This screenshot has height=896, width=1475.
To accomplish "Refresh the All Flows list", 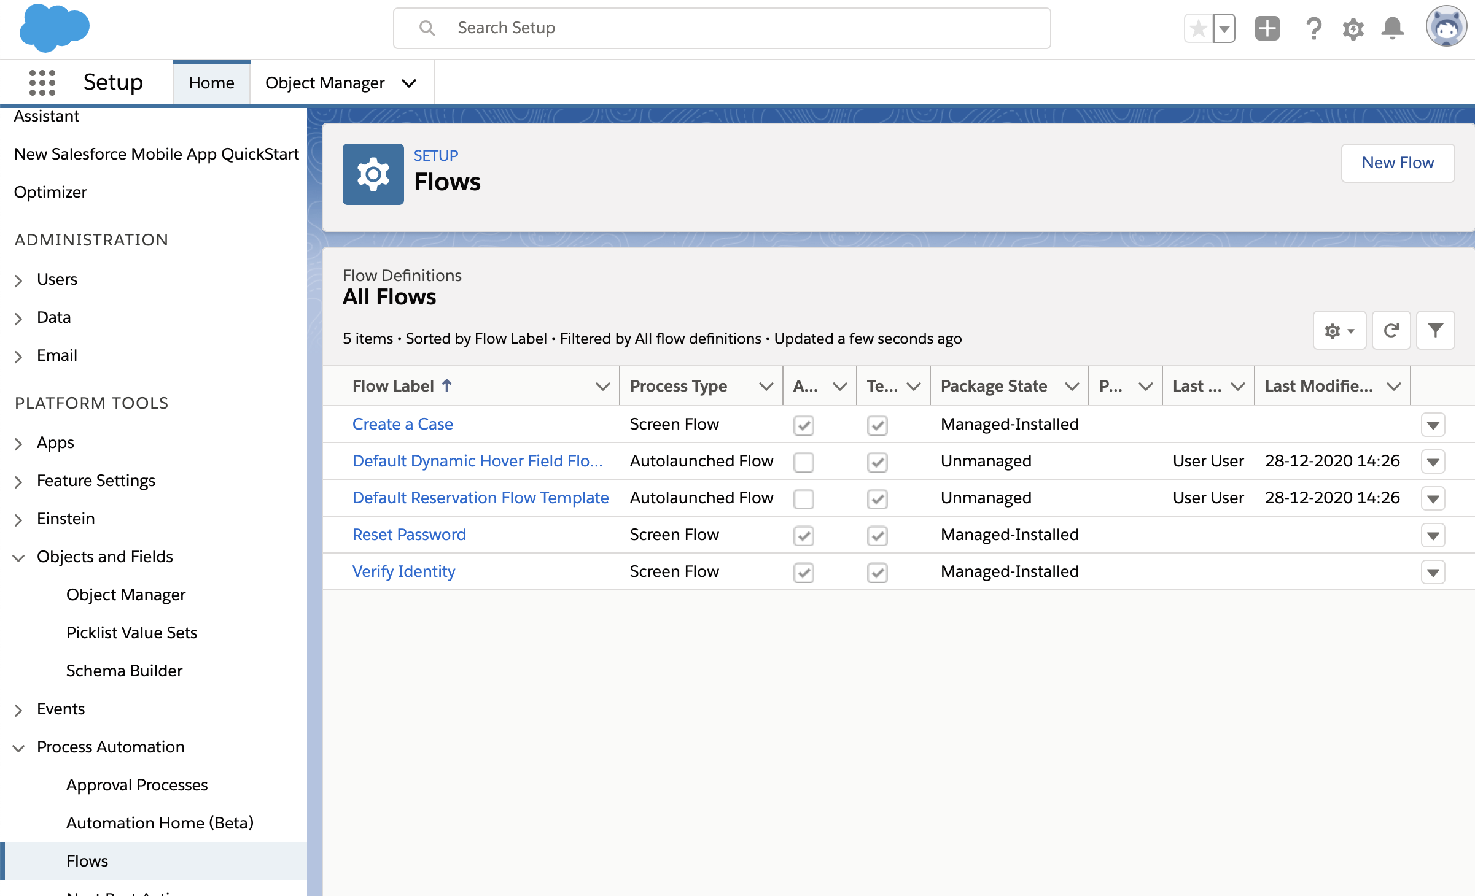I will (x=1391, y=331).
